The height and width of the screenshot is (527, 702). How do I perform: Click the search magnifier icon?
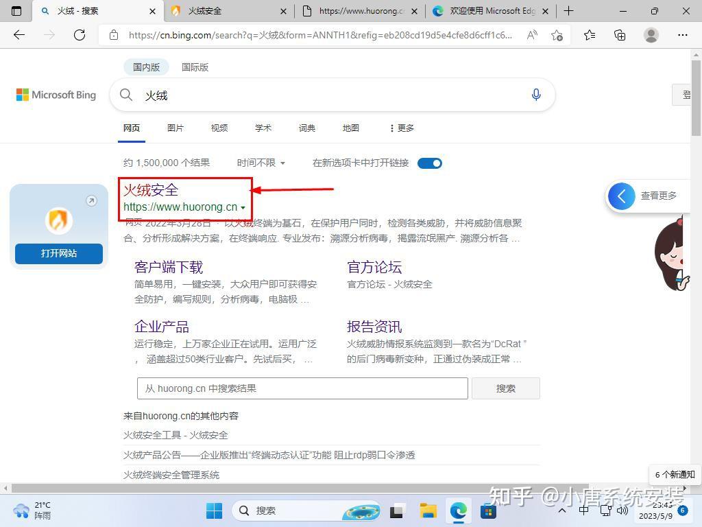pyautogui.click(x=126, y=95)
